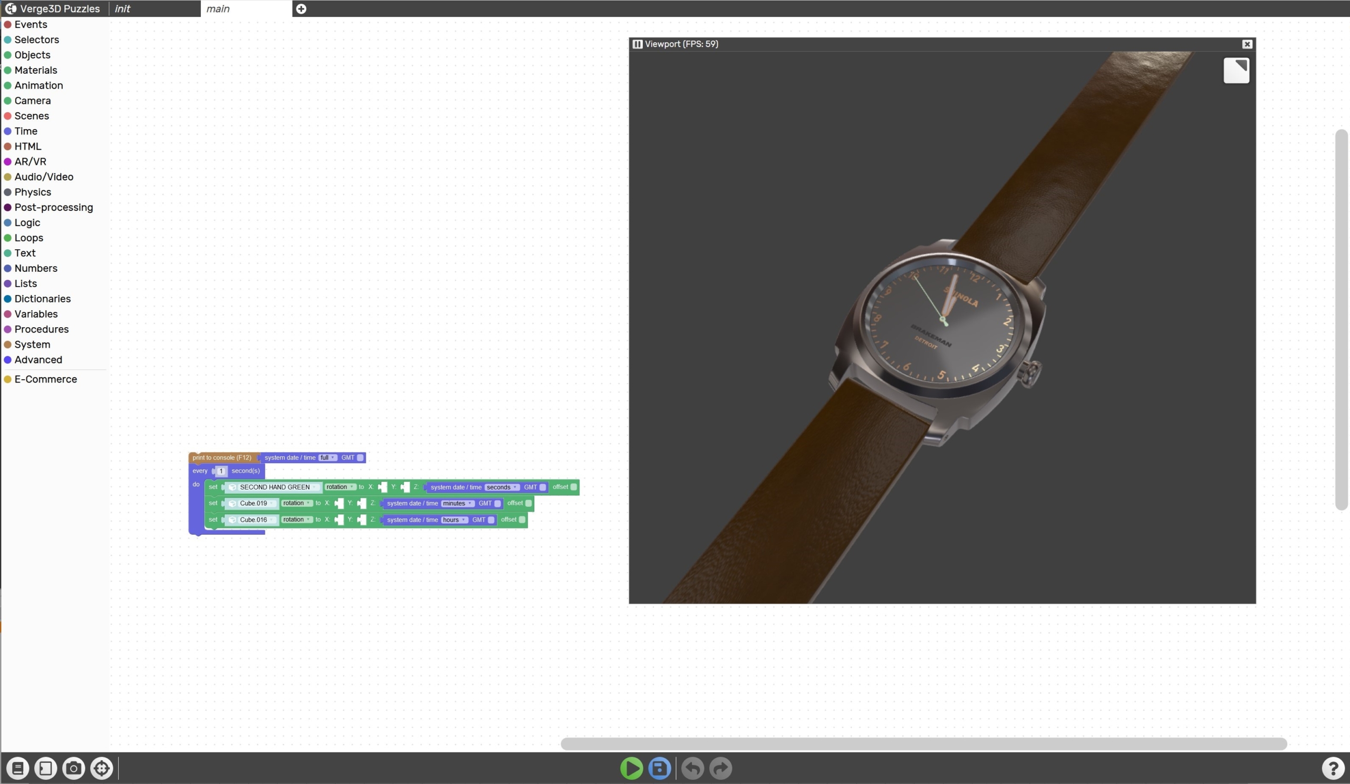Open rotation dropdown on Cube.019 row
The image size is (1350, 784).
[297, 503]
